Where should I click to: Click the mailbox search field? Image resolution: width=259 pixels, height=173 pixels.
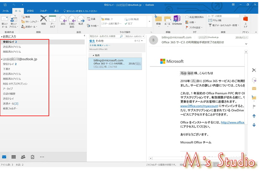104,36
